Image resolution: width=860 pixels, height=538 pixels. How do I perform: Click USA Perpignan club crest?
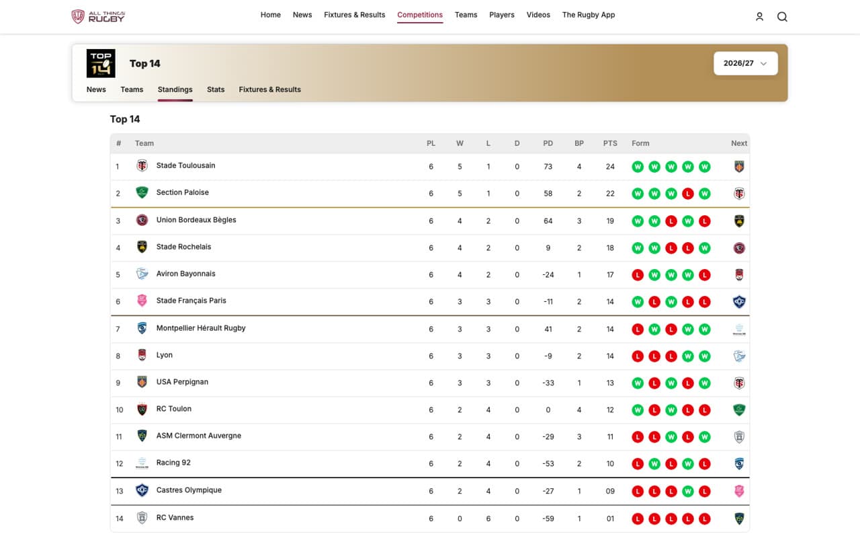(142, 383)
